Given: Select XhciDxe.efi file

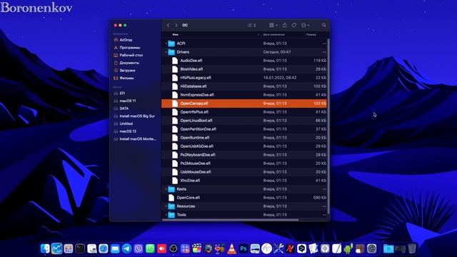Looking at the screenshot, I should pyautogui.click(x=244, y=181).
